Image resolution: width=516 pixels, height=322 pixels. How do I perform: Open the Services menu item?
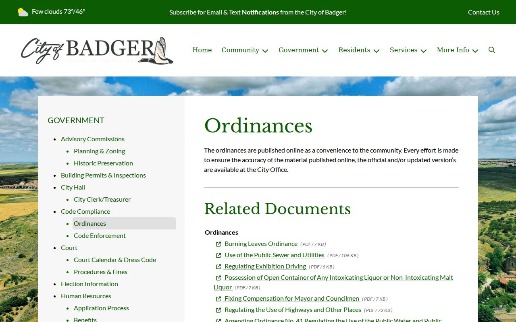[404, 50]
